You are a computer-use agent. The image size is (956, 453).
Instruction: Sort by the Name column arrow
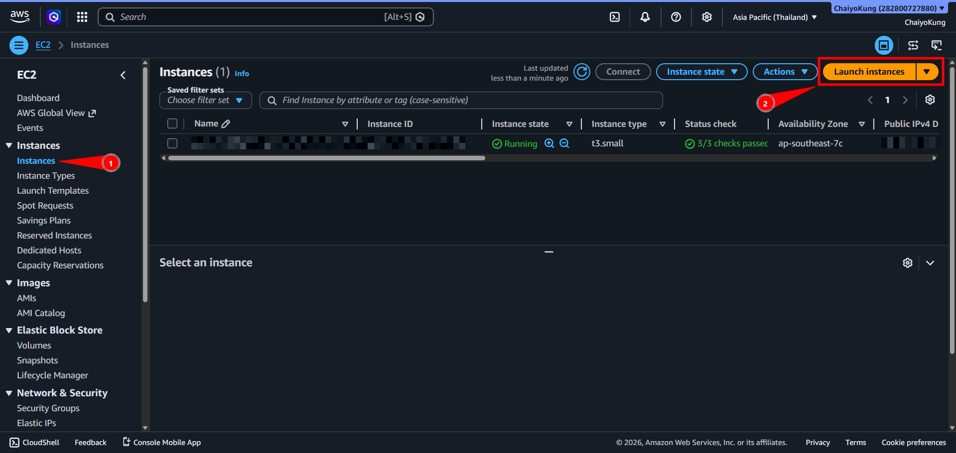345,124
